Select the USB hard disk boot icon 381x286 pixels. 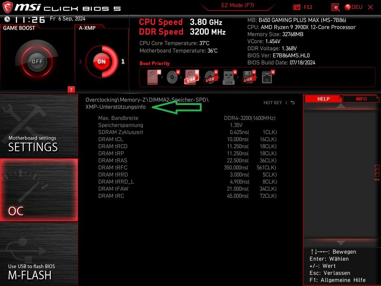[x=192, y=77]
